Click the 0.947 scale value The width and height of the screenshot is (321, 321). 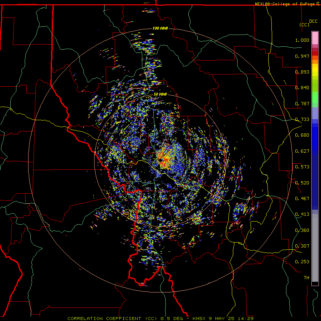pyautogui.click(x=302, y=56)
